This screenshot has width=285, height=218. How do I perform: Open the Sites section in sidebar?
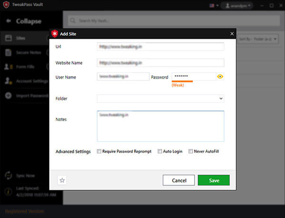[25, 38]
